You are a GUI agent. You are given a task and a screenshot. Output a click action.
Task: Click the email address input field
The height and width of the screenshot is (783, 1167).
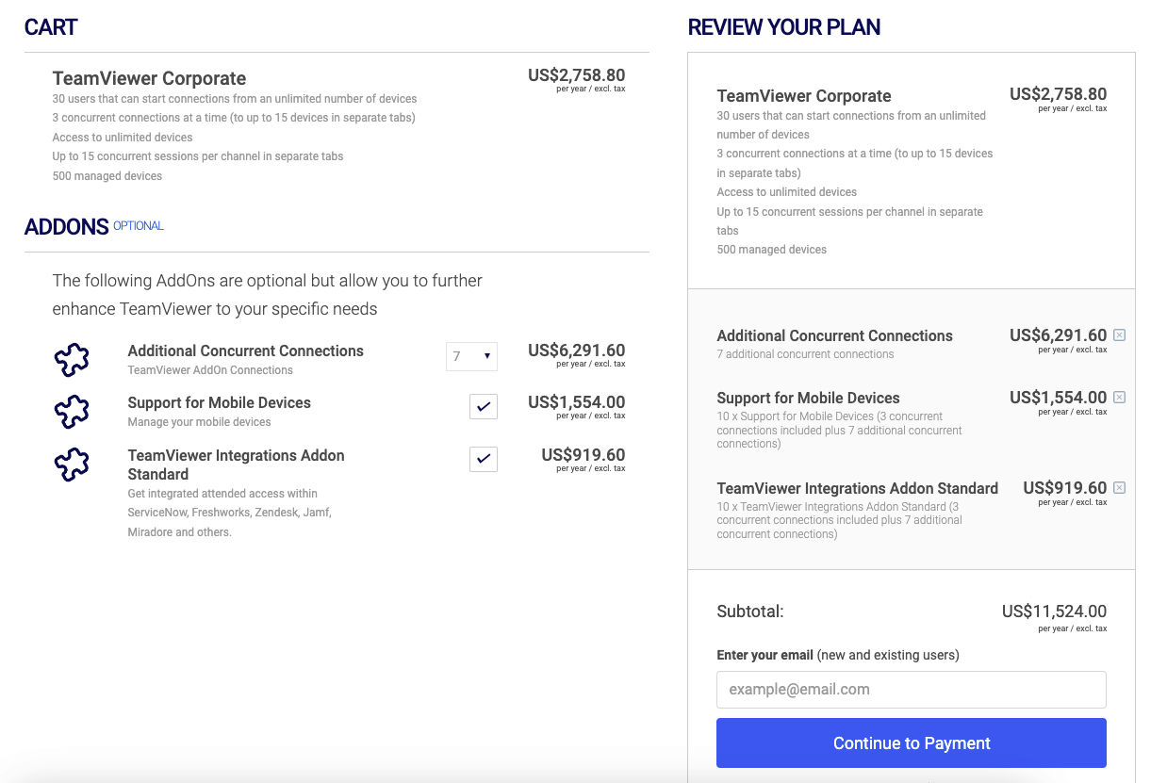(x=911, y=690)
